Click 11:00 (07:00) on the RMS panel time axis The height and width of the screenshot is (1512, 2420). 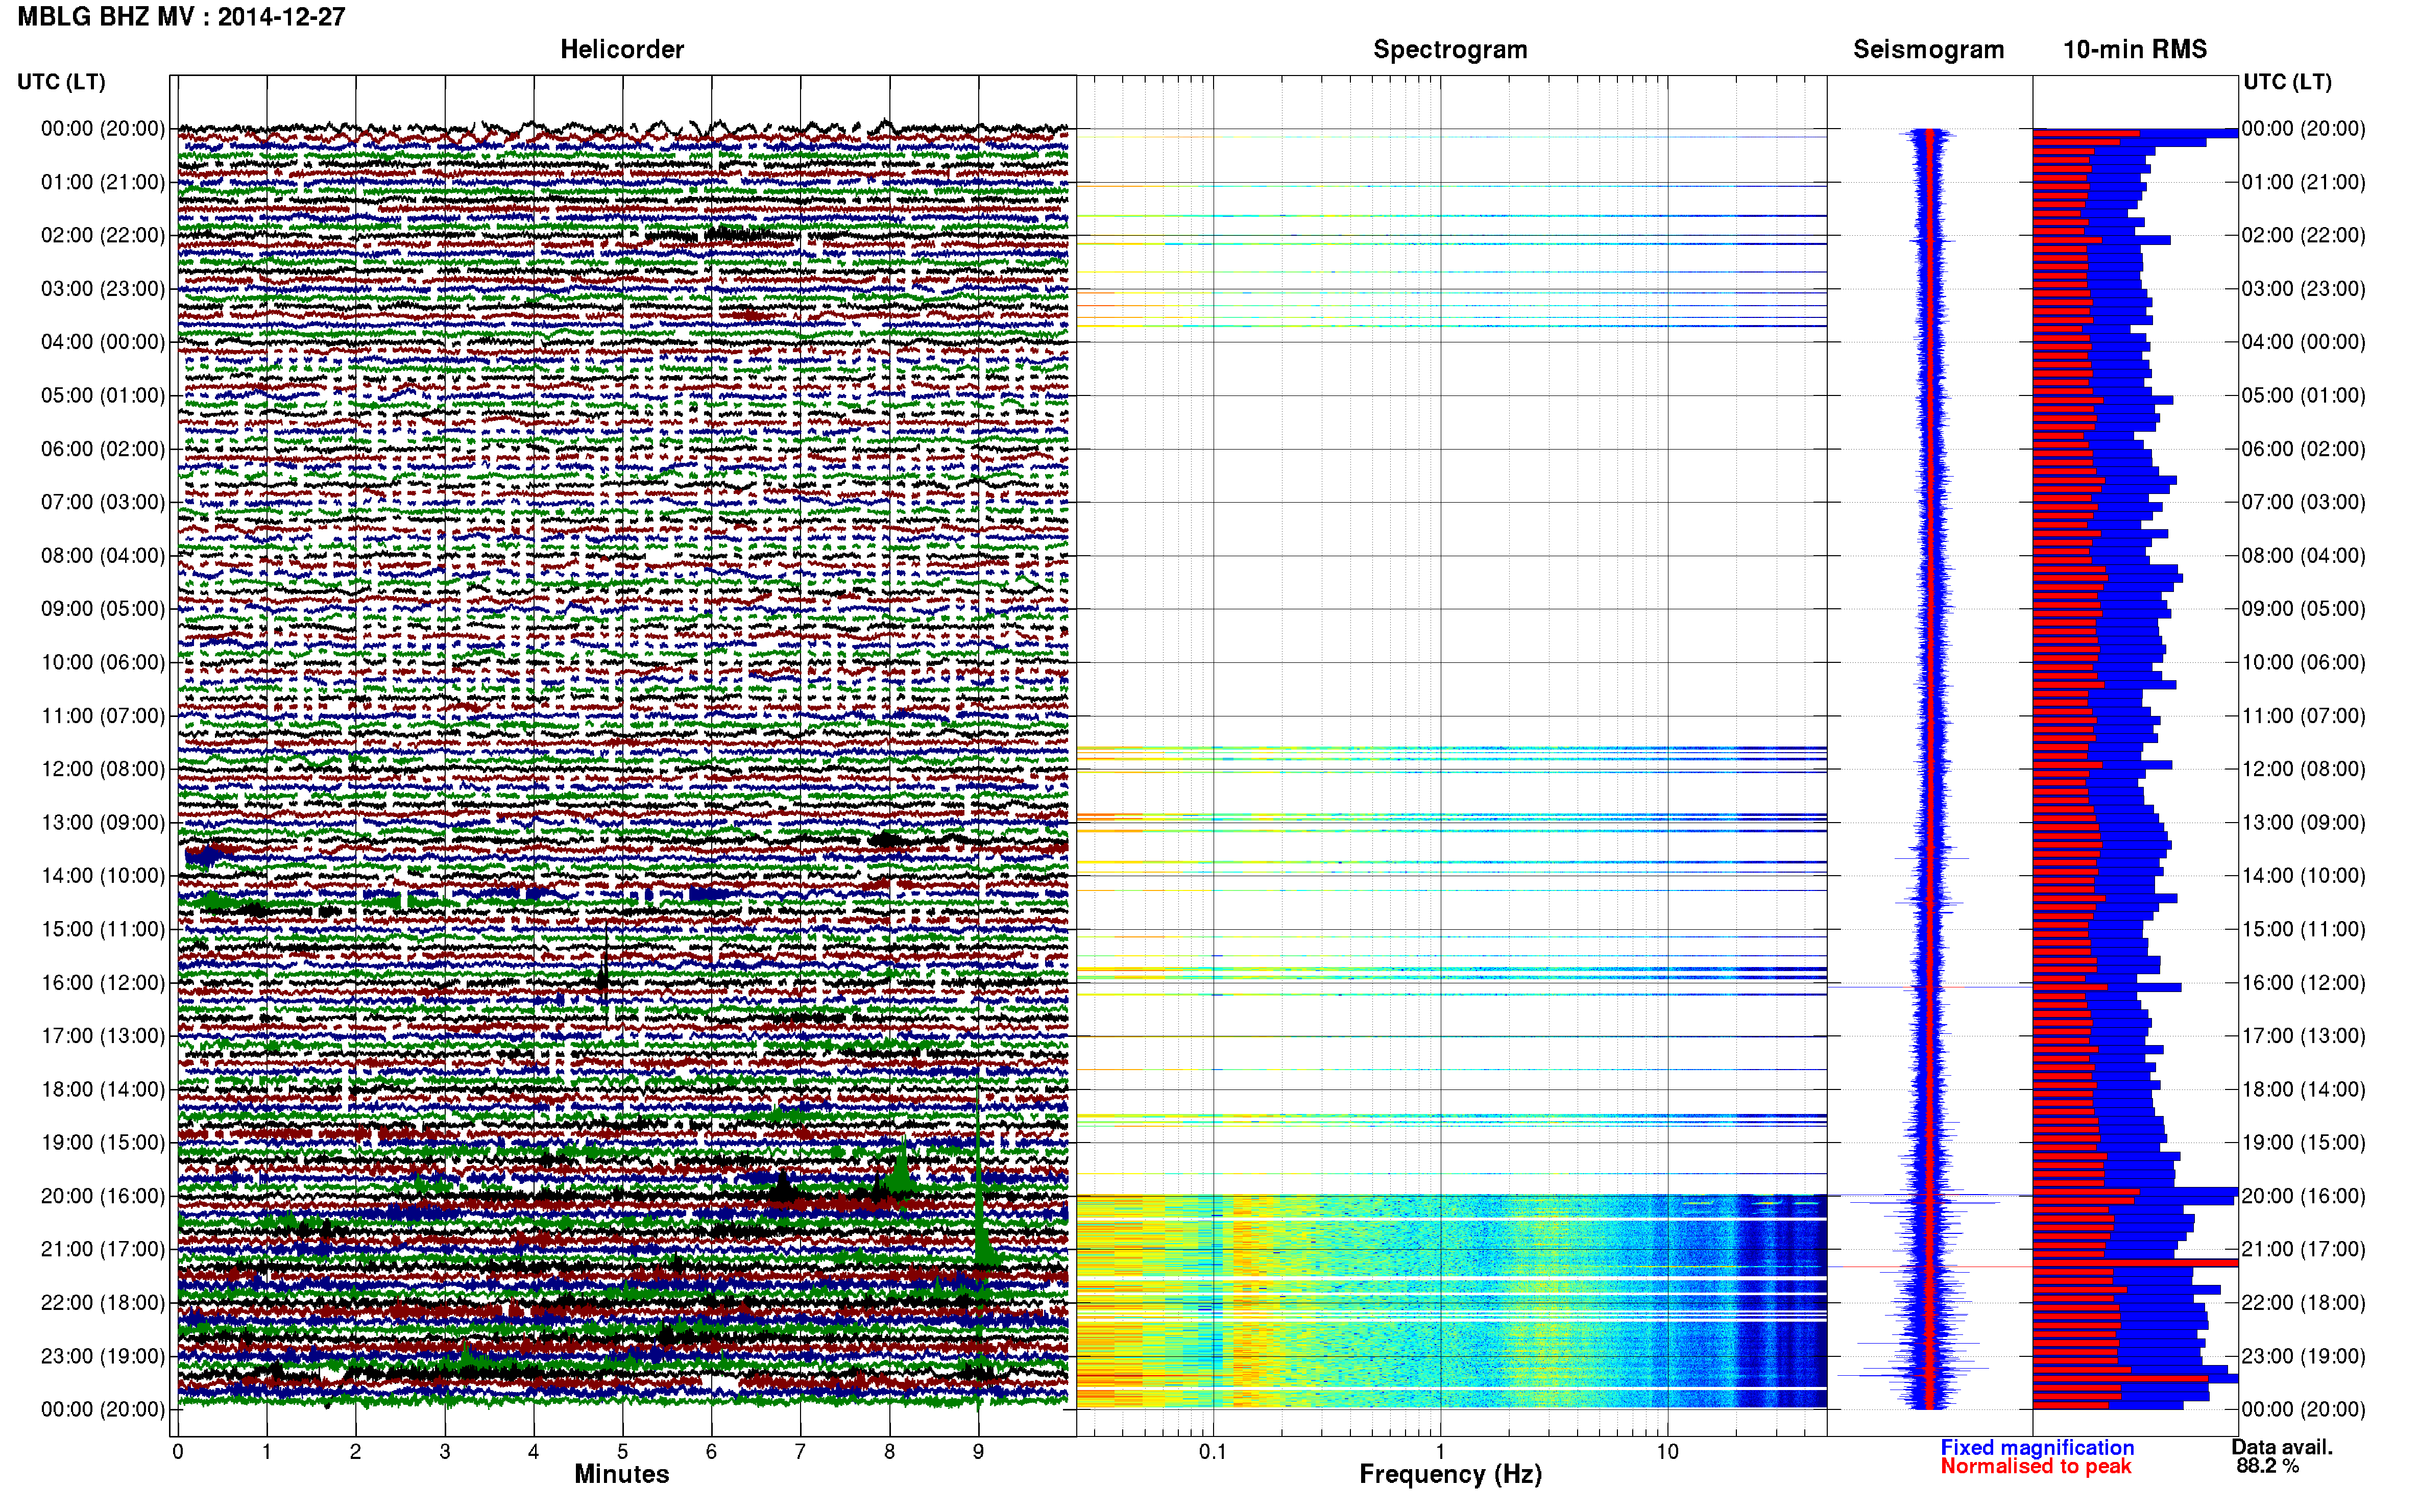coord(2303,716)
